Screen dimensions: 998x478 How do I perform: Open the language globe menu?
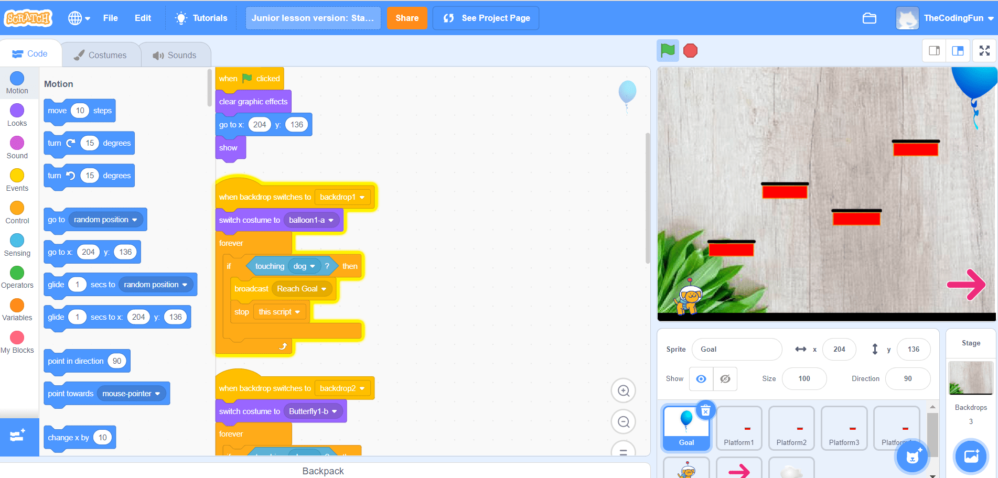pyautogui.click(x=79, y=18)
